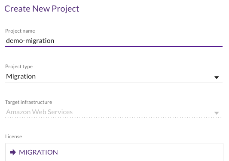Click the demo-migration text in name field
The height and width of the screenshot is (161, 229).
click(30, 41)
